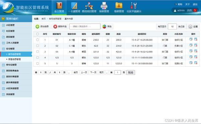Click the 关于 about link
The height and width of the screenshot is (124, 201).
point(187,4)
